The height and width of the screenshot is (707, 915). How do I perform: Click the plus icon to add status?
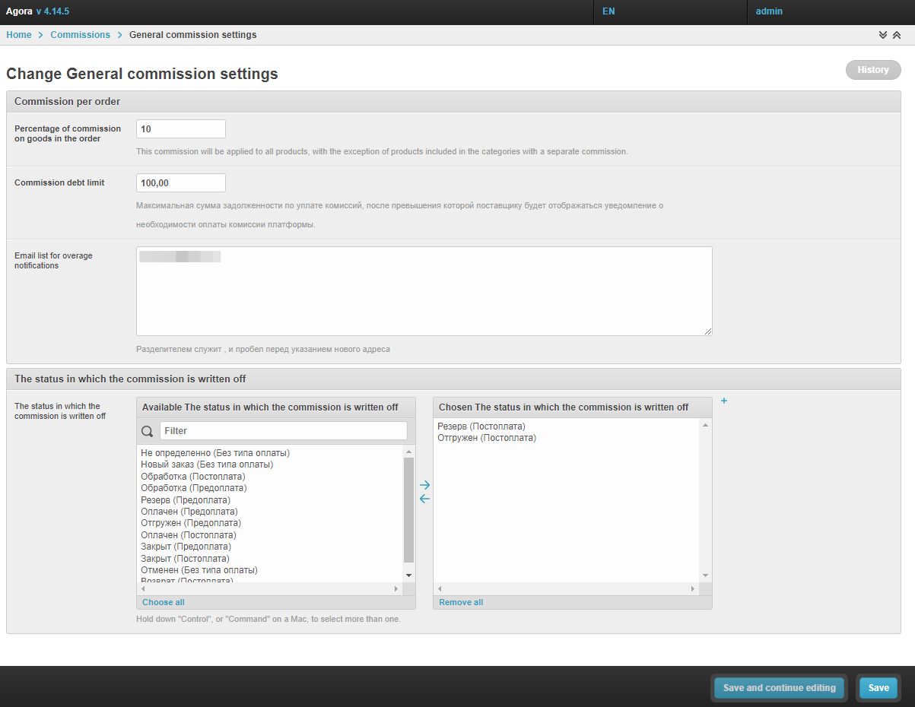pyautogui.click(x=724, y=401)
